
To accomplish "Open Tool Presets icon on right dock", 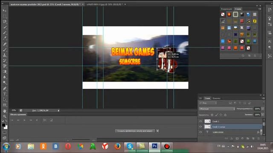I will point(270,56).
